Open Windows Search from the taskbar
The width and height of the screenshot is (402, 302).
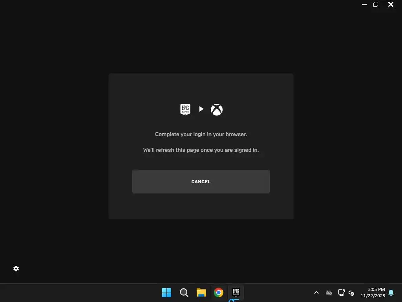tap(184, 293)
